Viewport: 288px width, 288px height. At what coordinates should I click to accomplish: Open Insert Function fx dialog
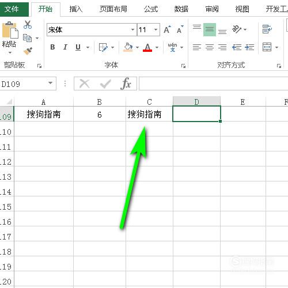tap(126, 84)
